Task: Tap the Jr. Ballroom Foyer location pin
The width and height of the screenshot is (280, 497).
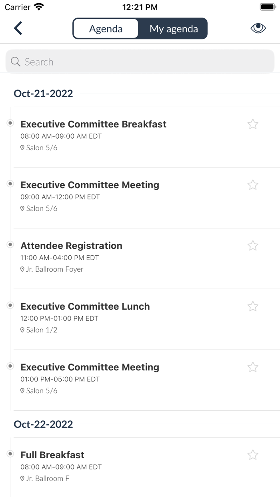Action: point(22,270)
